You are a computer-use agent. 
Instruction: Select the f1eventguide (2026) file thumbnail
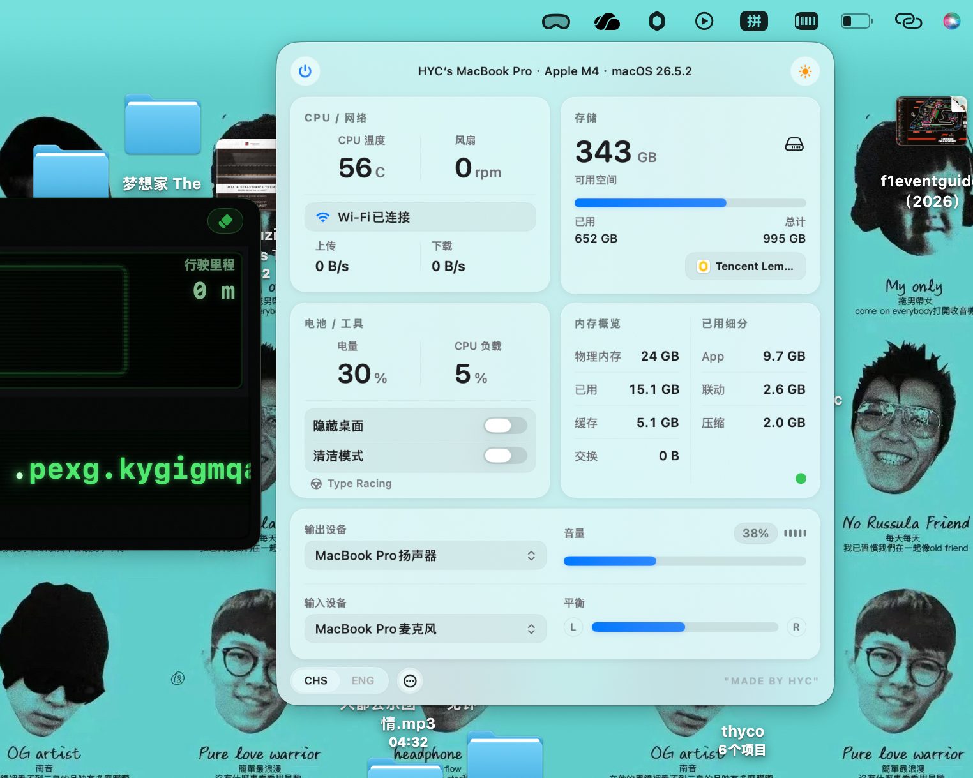point(930,121)
